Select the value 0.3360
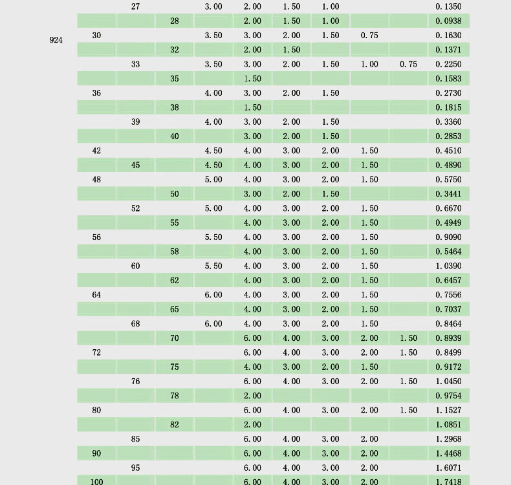This screenshot has width=511, height=485. coord(449,122)
